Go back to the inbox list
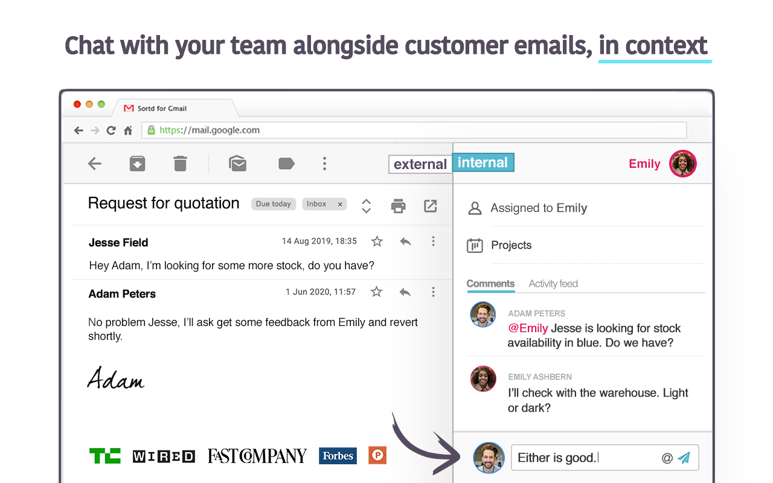 coord(95,164)
